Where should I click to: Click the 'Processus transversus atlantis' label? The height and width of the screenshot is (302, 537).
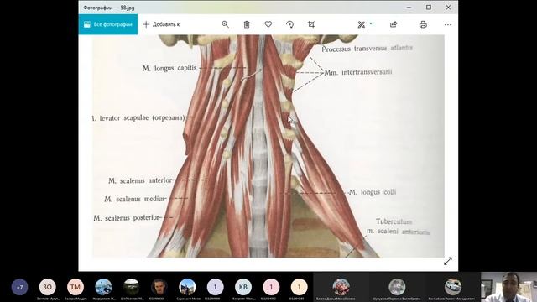click(367, 49)
